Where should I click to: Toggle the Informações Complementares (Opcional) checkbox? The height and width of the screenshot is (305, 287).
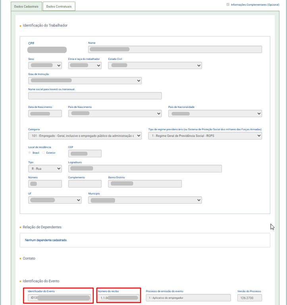(227, 4)
